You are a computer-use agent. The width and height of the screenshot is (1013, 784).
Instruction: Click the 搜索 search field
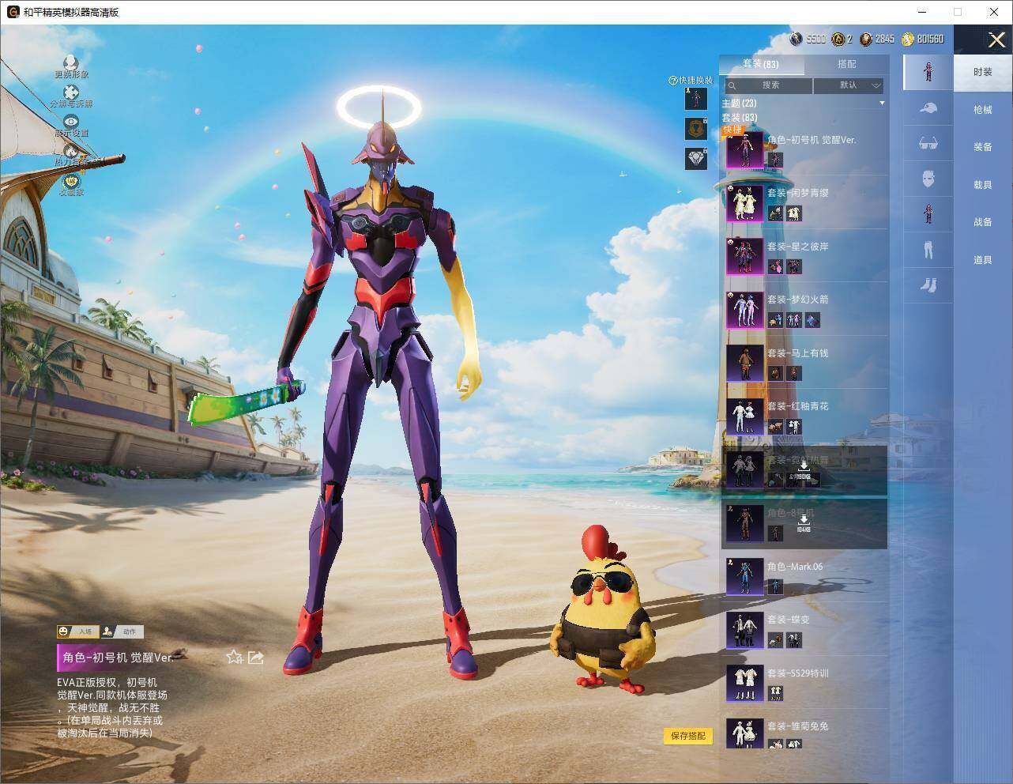click(768, 85)
